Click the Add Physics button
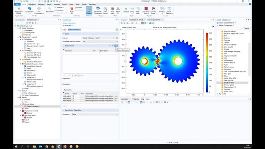The image size is (265, 149). (x=105, y=10)
